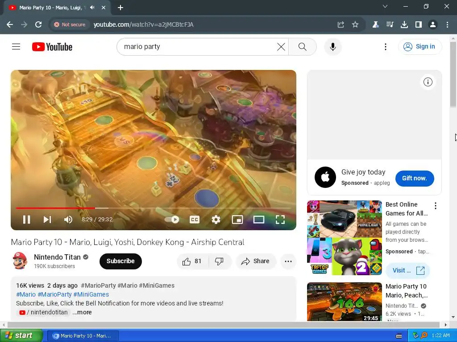Open Nintendo Titan channel name link
The image size is (457, 342).
point(57,257)
